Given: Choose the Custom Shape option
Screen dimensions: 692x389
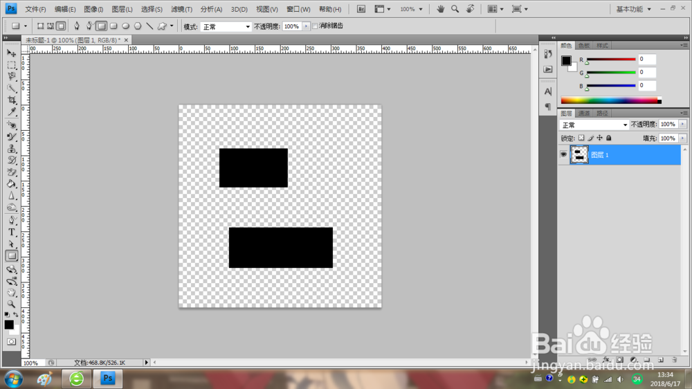Looking at the screenshot, I should 163,26.
